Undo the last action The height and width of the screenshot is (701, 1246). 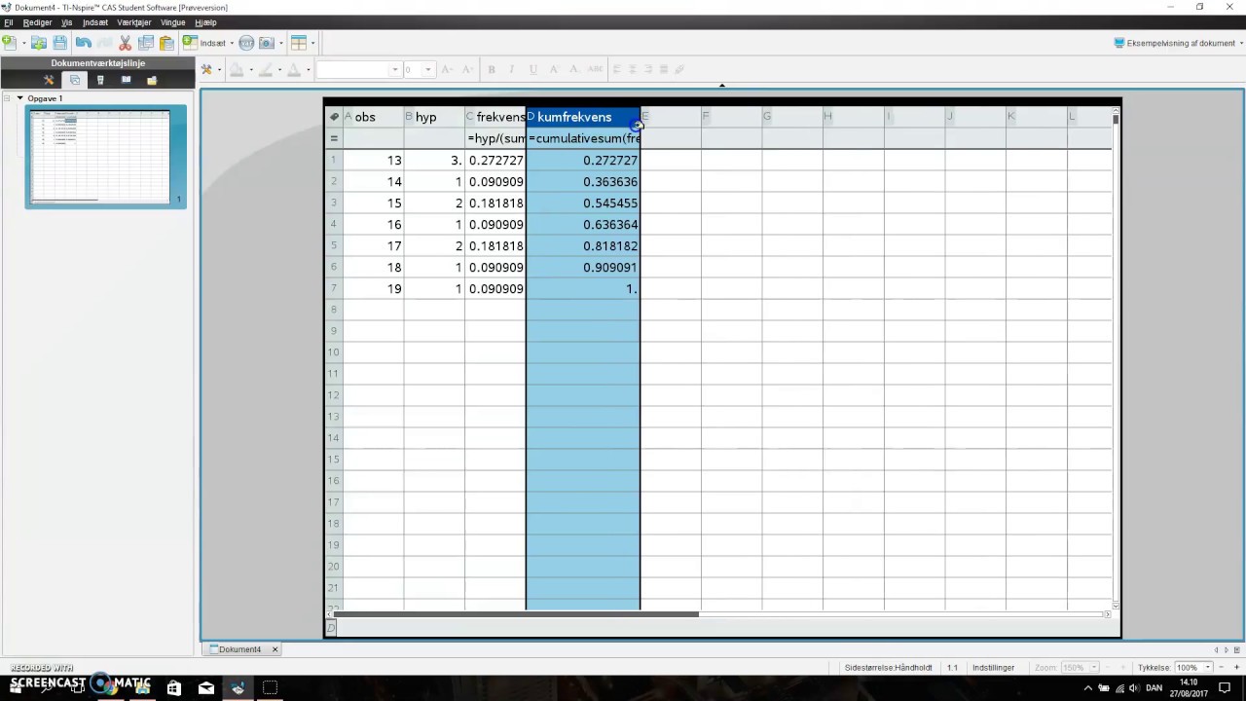(84, 43)
